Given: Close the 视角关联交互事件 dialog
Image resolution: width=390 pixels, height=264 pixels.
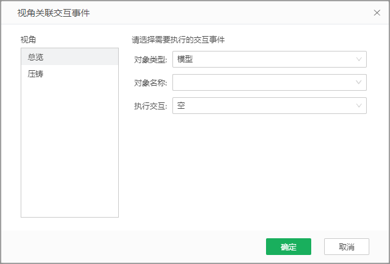Looking at the screenshot, I should [x=377, y=12].
